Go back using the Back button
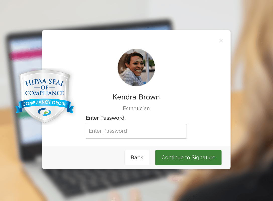The image size is (273, 201). [x=137, y=158]
